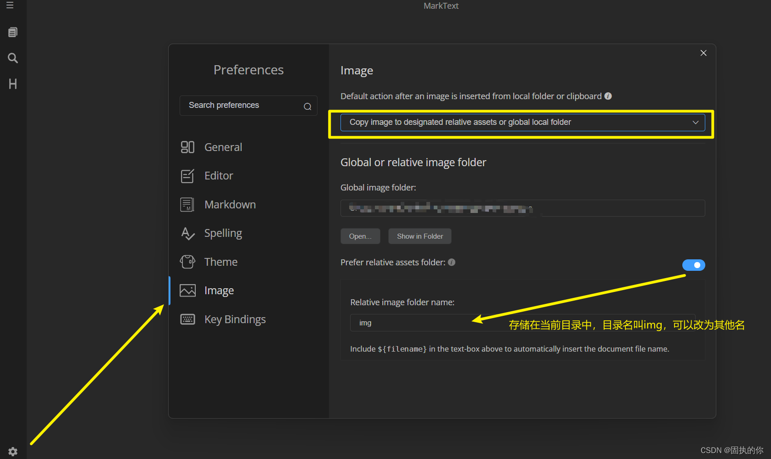Open the table of contents H icon
The height and width of the screenshot is (459, 771).
click(x=13, y=84)
